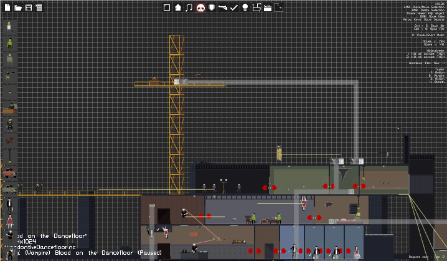Pick the vampire holding a gun in palette
The width and height of the screenshot is (447, 261).
point(10,237)
